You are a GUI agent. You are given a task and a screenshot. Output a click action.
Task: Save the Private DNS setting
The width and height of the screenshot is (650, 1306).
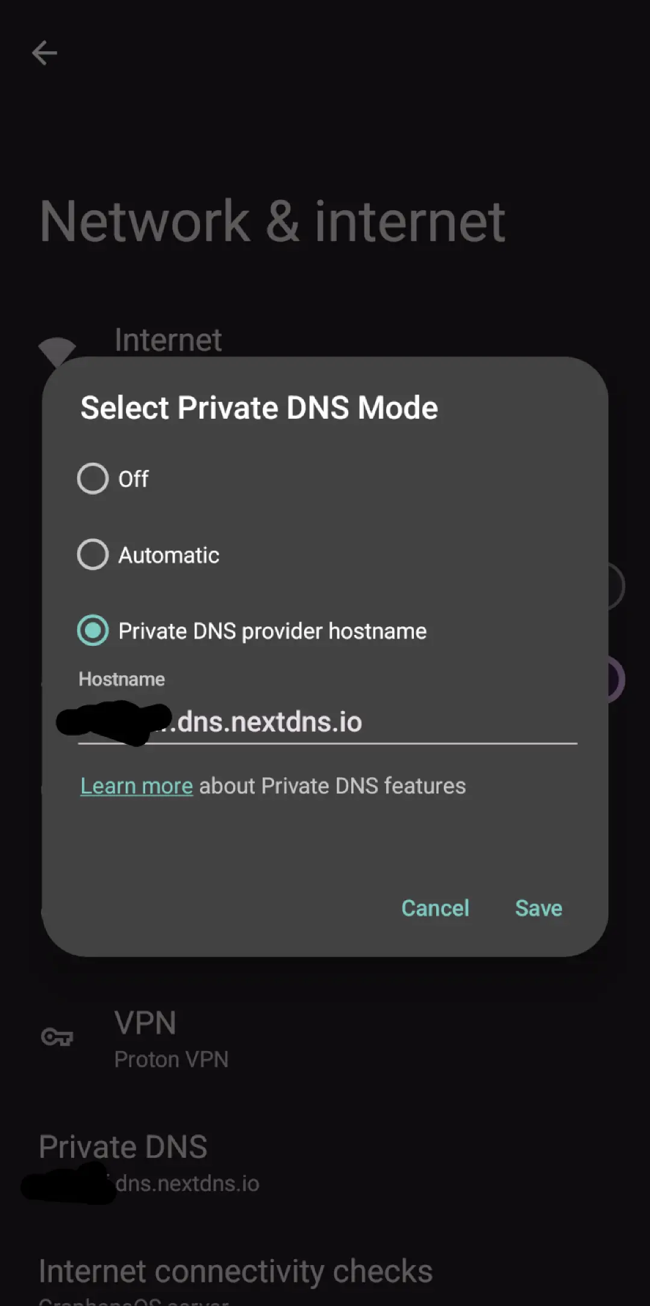[539, 908]
